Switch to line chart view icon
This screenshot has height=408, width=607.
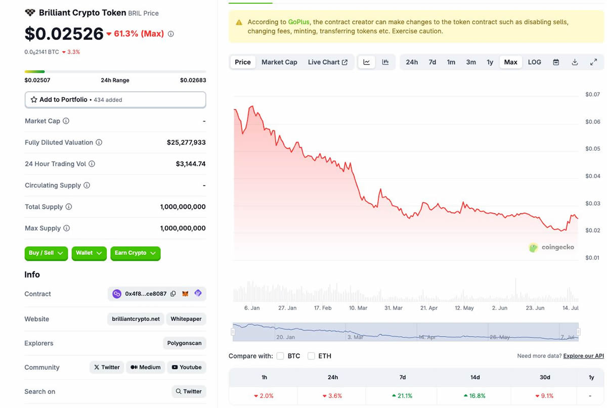click(367, 62)
